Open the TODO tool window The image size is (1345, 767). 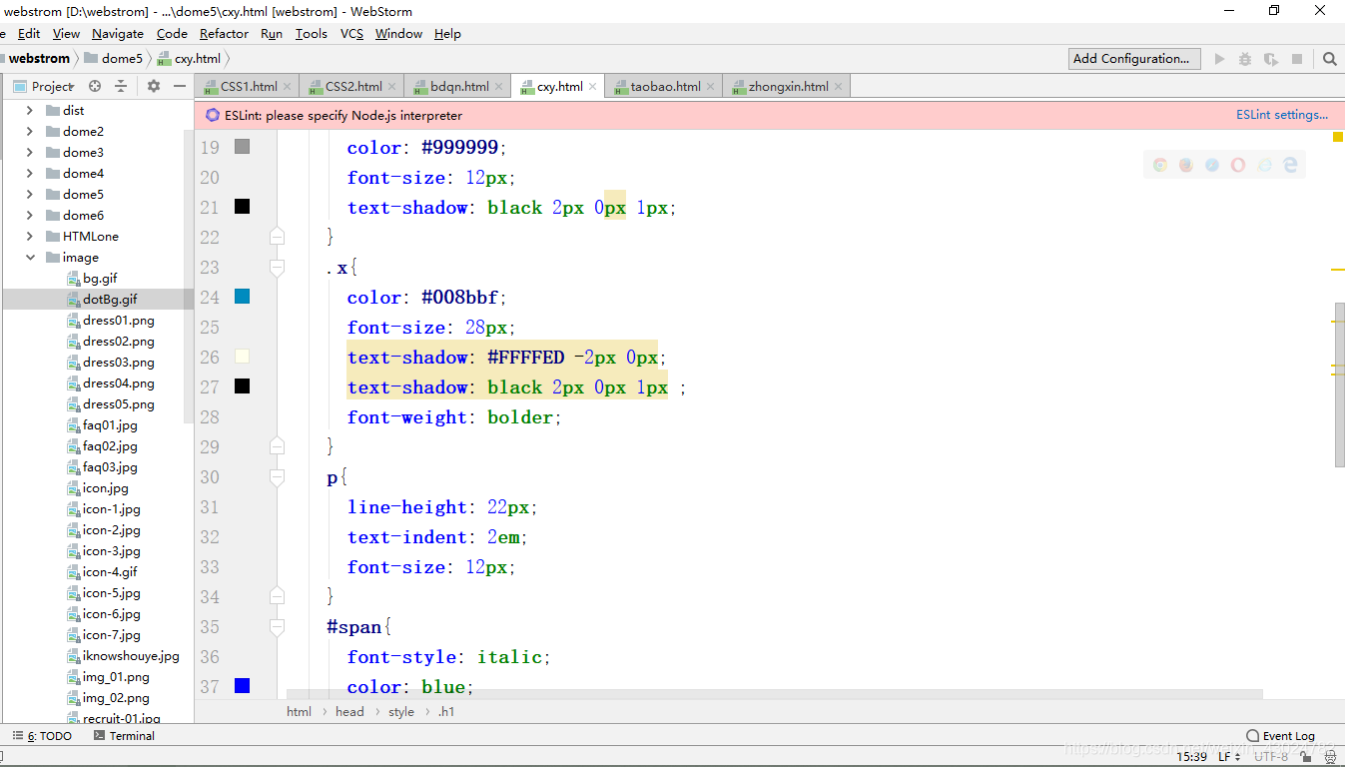(42, 736)
